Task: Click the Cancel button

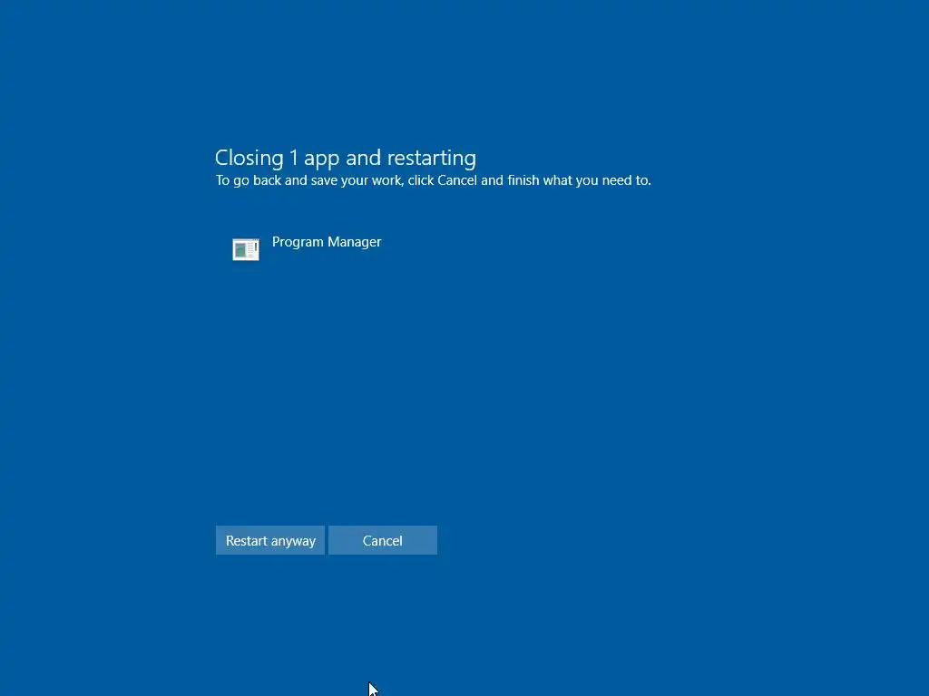Action: 383,540
